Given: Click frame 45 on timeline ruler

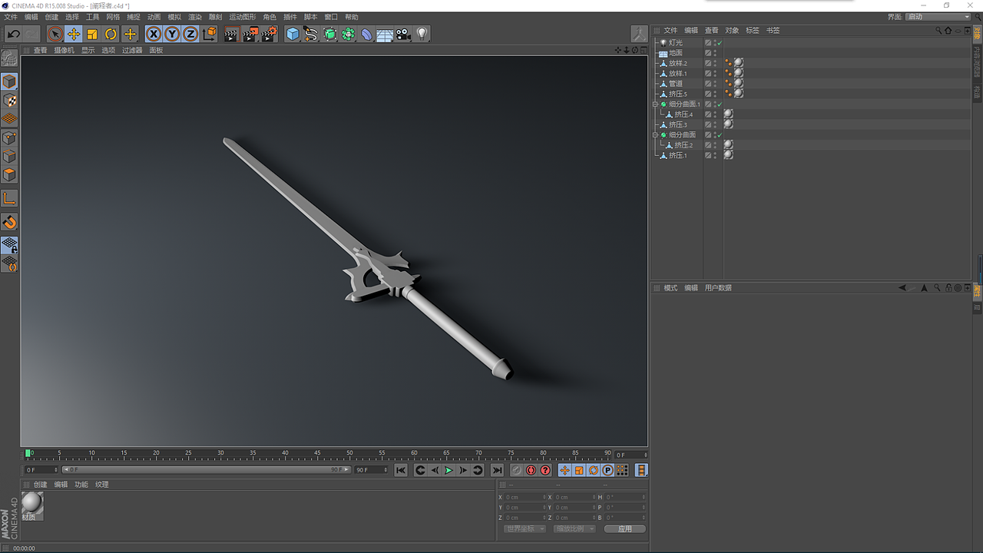Looking at the screenshot, I should (317, 454).
